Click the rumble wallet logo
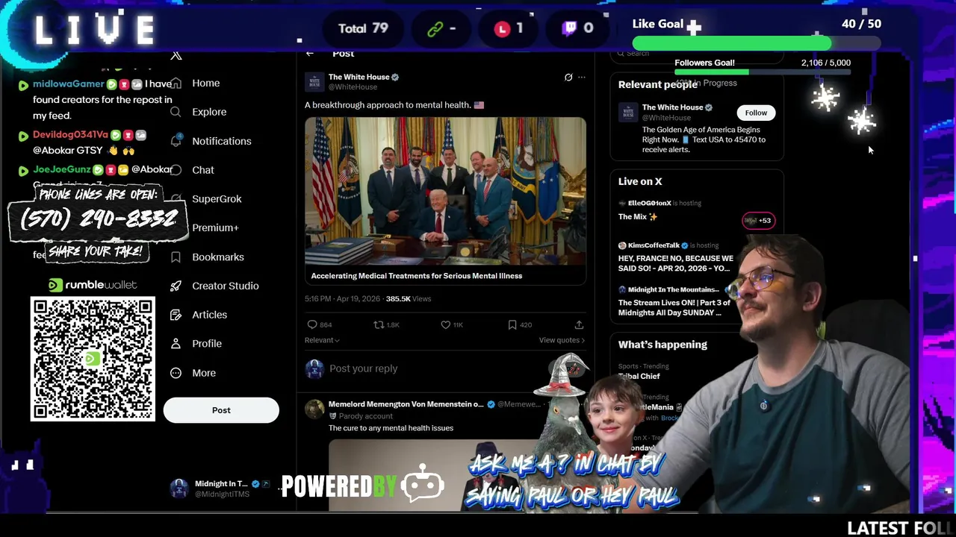956x537 pixels. pos(93,285)
